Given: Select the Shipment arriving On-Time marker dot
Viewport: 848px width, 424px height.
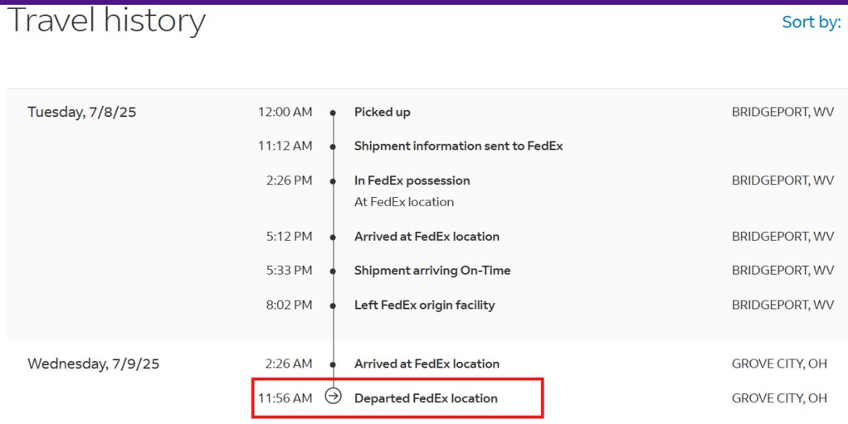Looking at the screenshot, I should (x=334, y=271).
